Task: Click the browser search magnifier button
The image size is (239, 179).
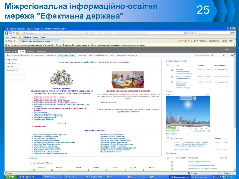Action: [x=232, y=33]
